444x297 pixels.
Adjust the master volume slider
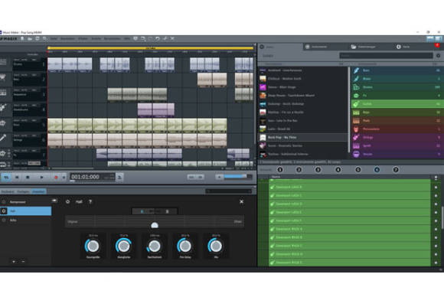tap(235, 177)
